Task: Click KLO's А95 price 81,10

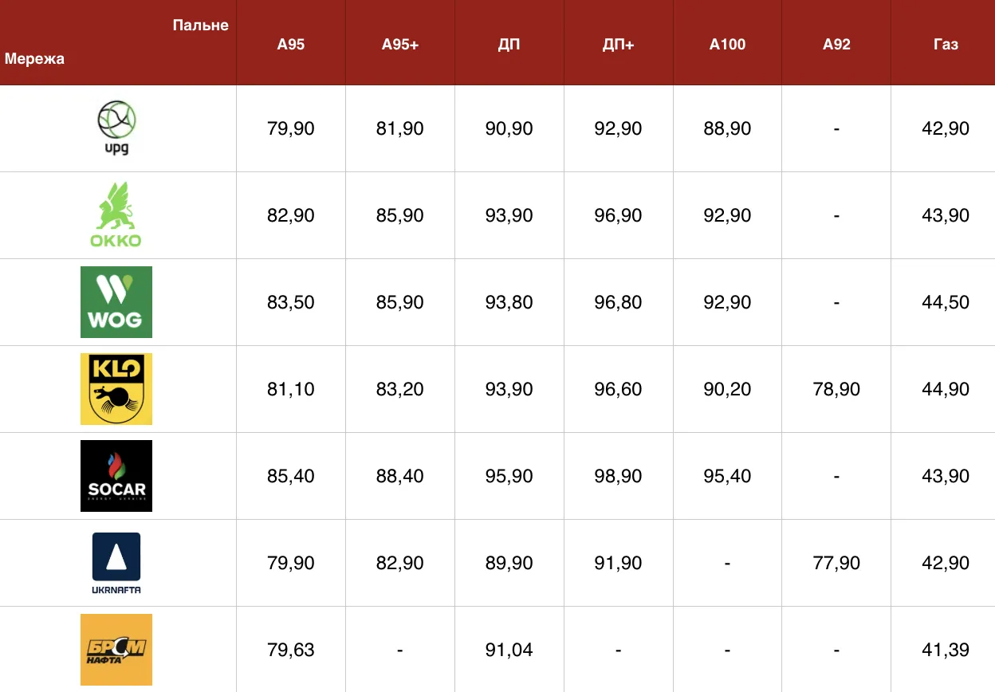Action: (291, 389)
